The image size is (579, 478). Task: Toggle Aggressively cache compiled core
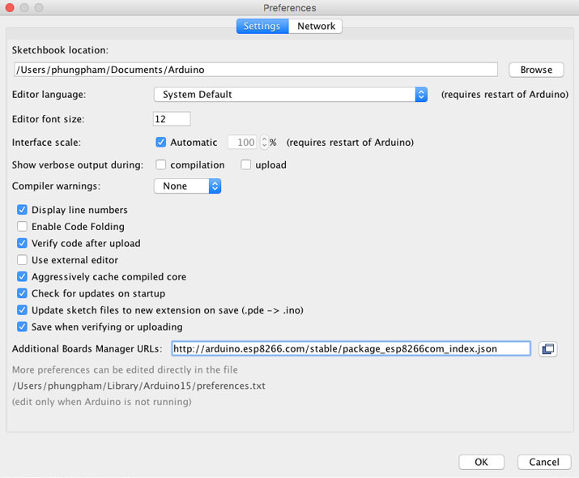[x=23, y=276]
